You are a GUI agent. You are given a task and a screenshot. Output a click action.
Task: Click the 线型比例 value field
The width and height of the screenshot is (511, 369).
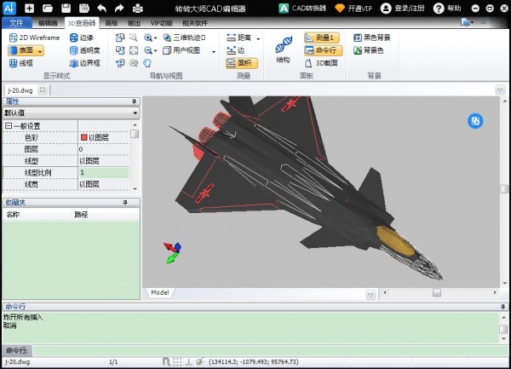(102, 172)
